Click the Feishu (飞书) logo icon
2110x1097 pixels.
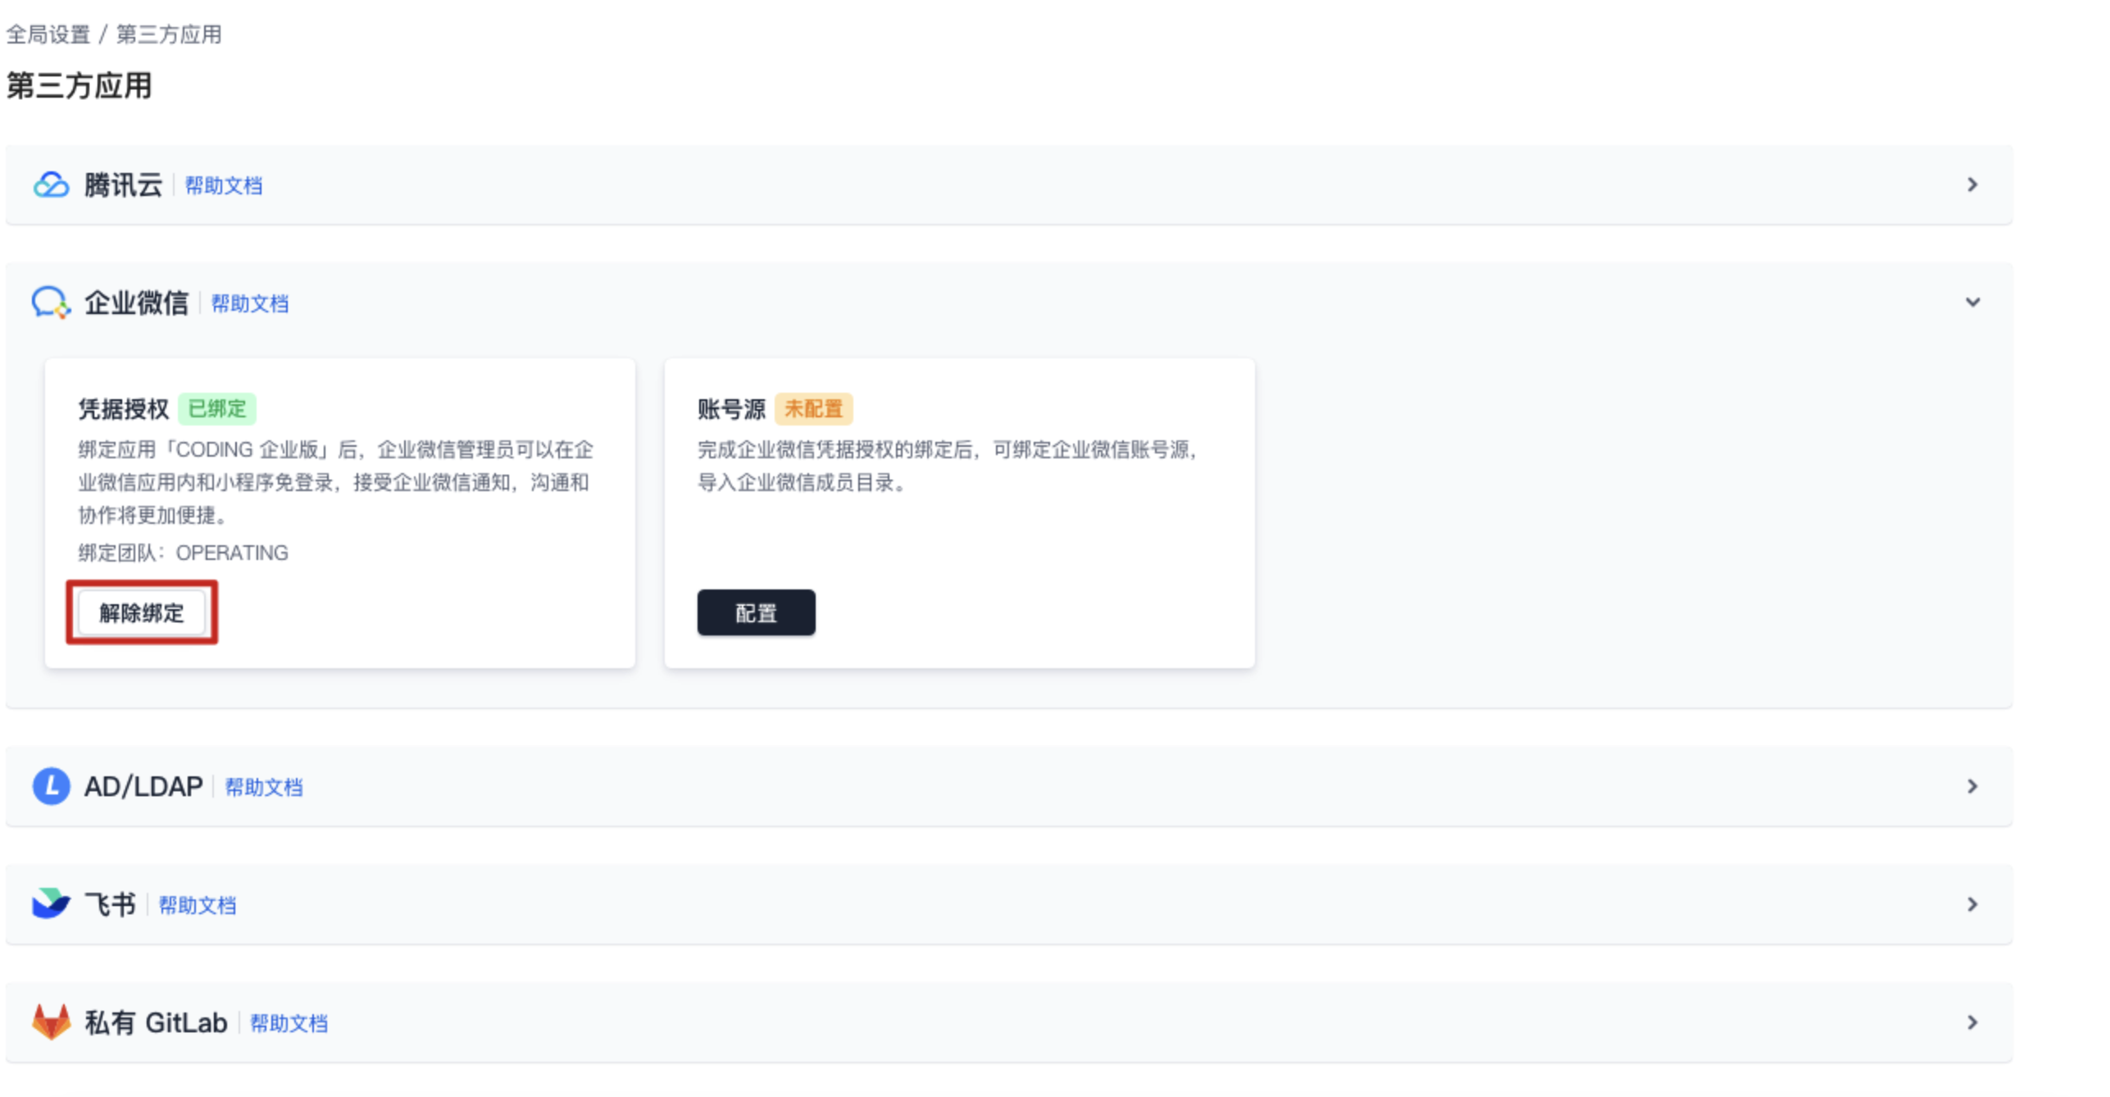(x=51, y=904)
